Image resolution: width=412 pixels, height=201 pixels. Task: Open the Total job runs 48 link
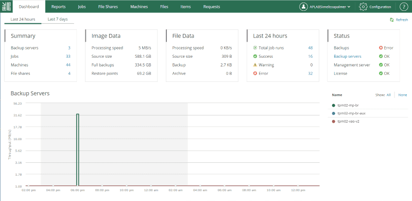pyautogui.click(x=311, y=48)
